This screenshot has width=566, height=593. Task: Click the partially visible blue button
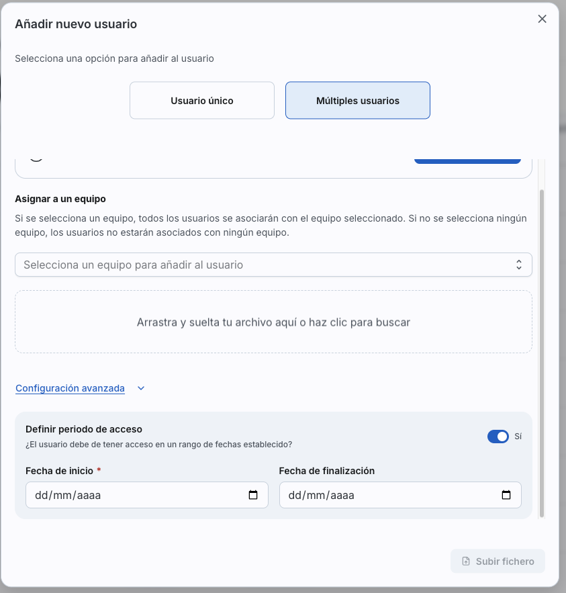point(467,161)
